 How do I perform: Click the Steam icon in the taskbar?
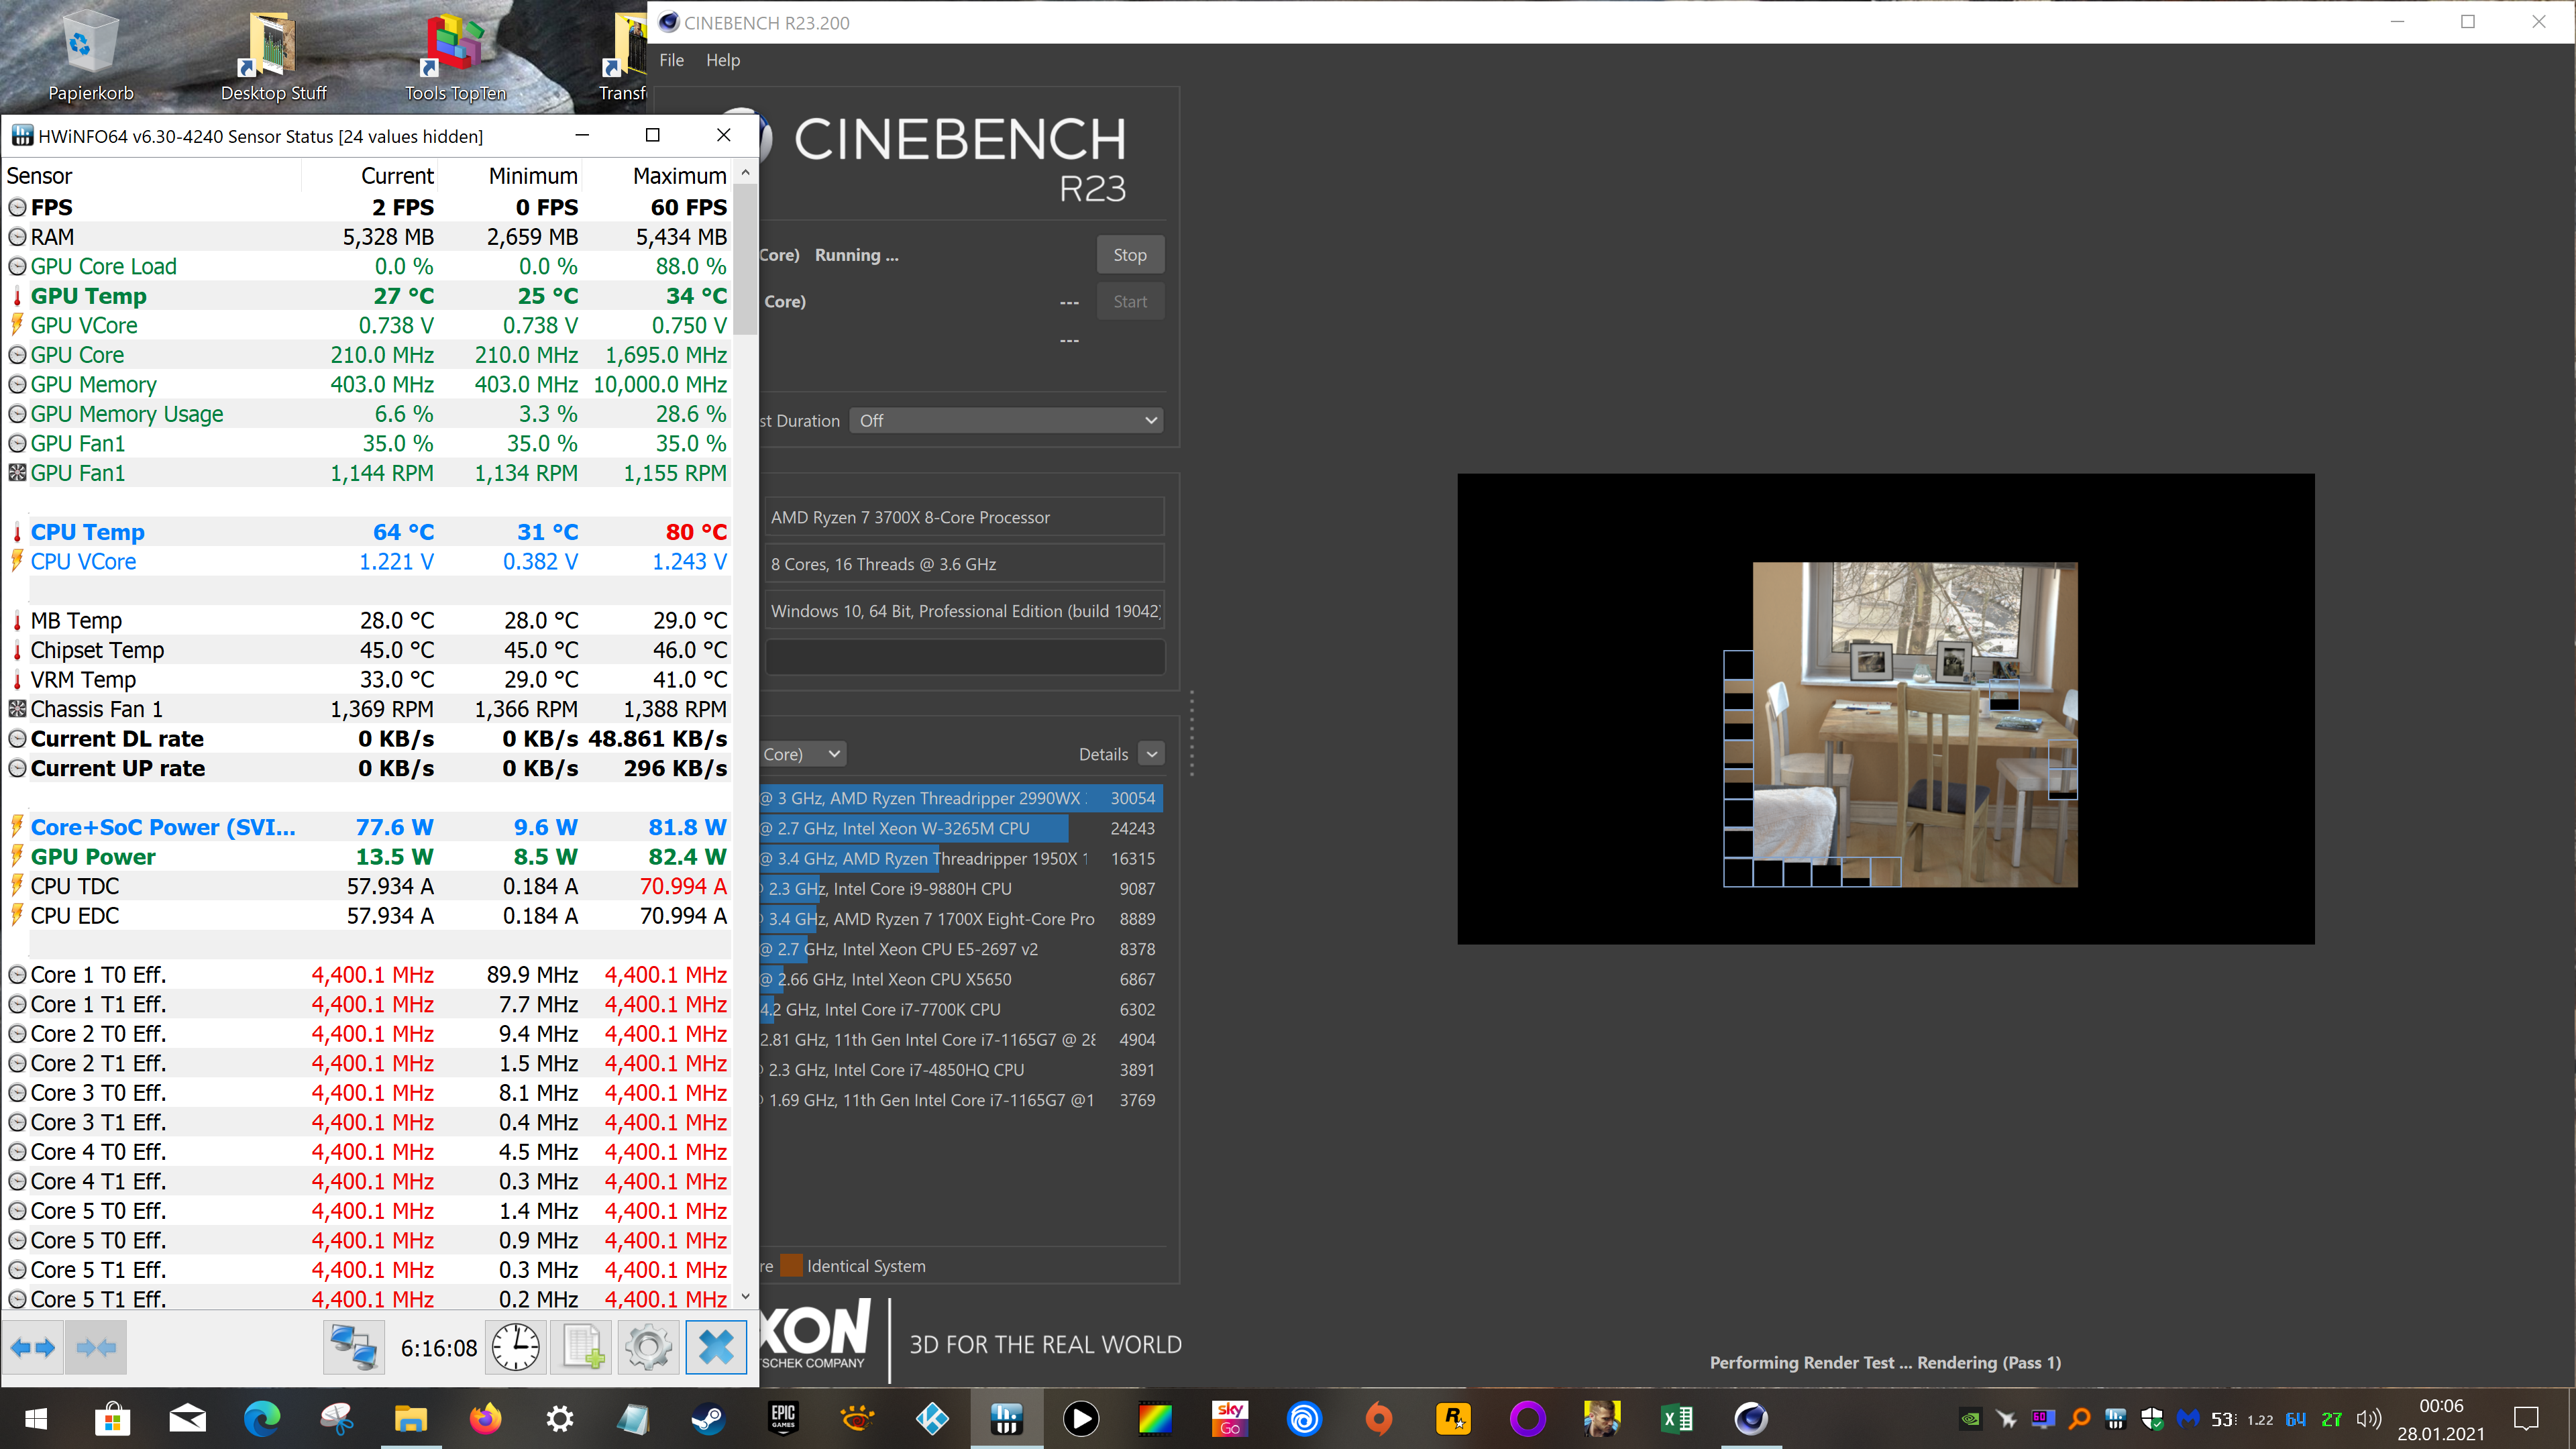coord(708,1418)
